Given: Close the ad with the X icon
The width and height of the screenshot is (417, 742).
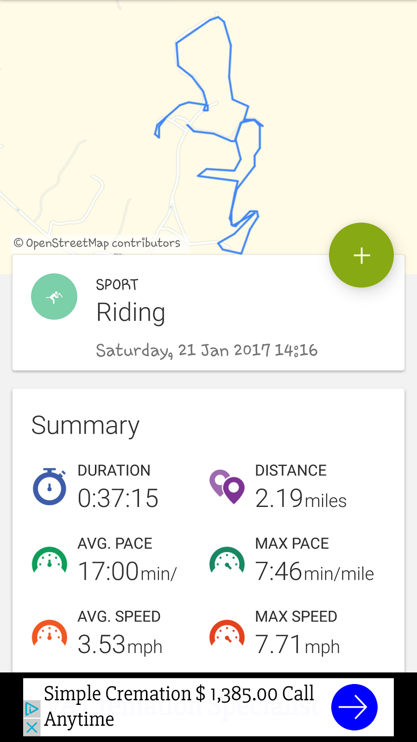Looking at the screenshot, I should point(32,727).
